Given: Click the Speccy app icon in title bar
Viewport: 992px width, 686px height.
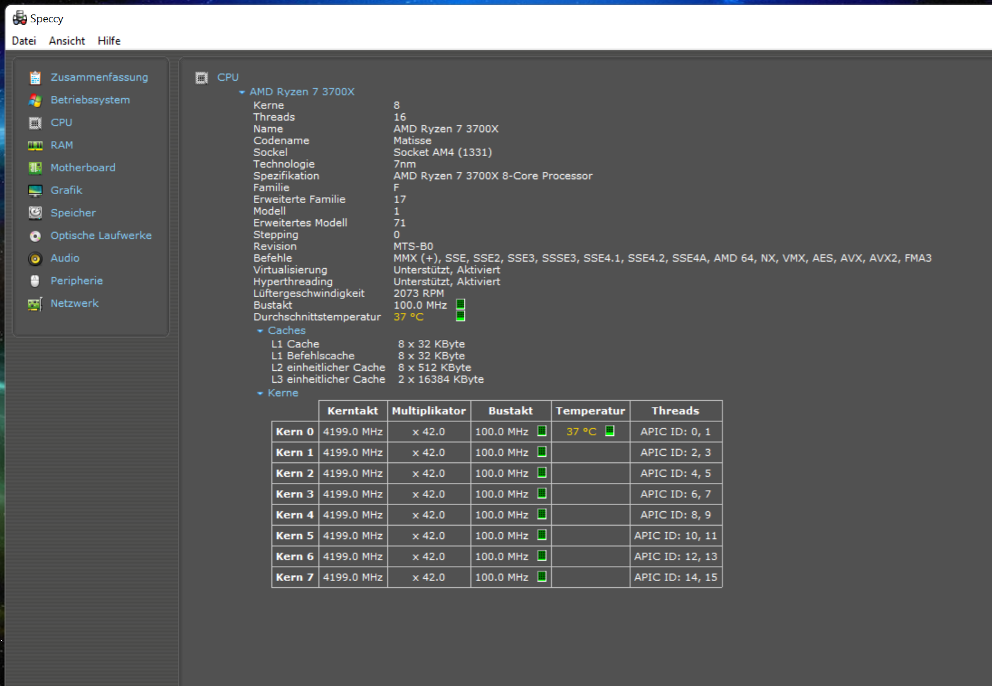Looking at the screenshot, I should [19, 18].
